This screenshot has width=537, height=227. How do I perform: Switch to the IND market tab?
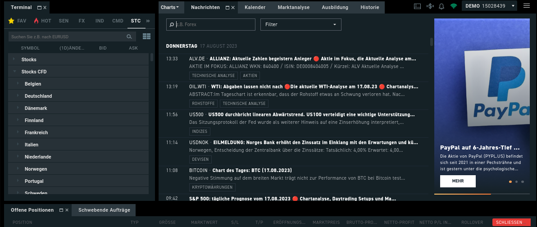tap(100, 21)
